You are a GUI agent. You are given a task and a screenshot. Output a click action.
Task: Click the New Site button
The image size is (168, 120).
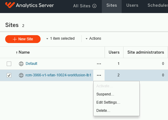23,39
